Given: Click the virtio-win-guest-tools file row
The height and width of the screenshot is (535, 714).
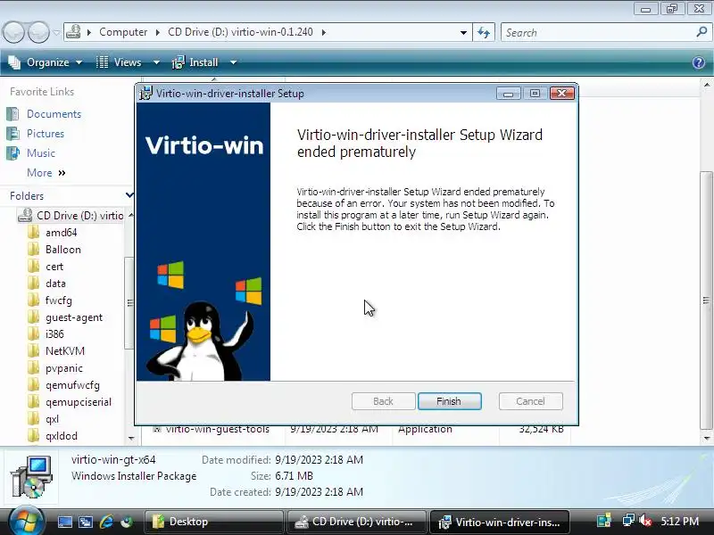Looking at the screenshot, I should point(358,430).
